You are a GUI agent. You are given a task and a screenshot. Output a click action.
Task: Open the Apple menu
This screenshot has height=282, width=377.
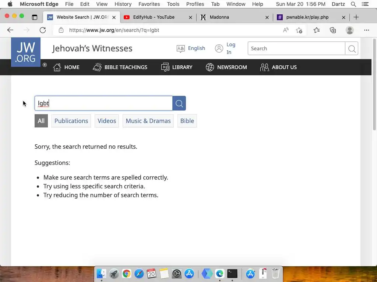(x=10, y=4)
